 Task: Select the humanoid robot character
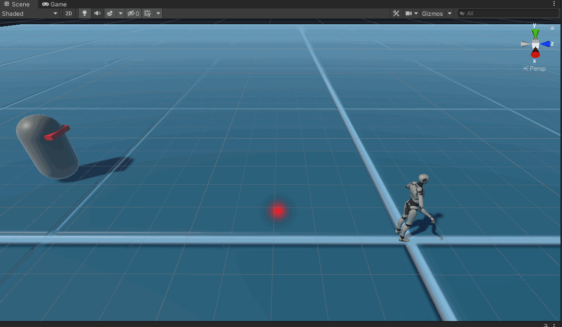(415, 207)
